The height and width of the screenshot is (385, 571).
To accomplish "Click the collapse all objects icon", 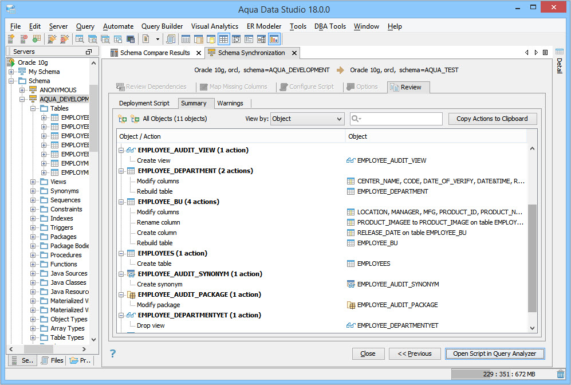I will coord(135,119).
